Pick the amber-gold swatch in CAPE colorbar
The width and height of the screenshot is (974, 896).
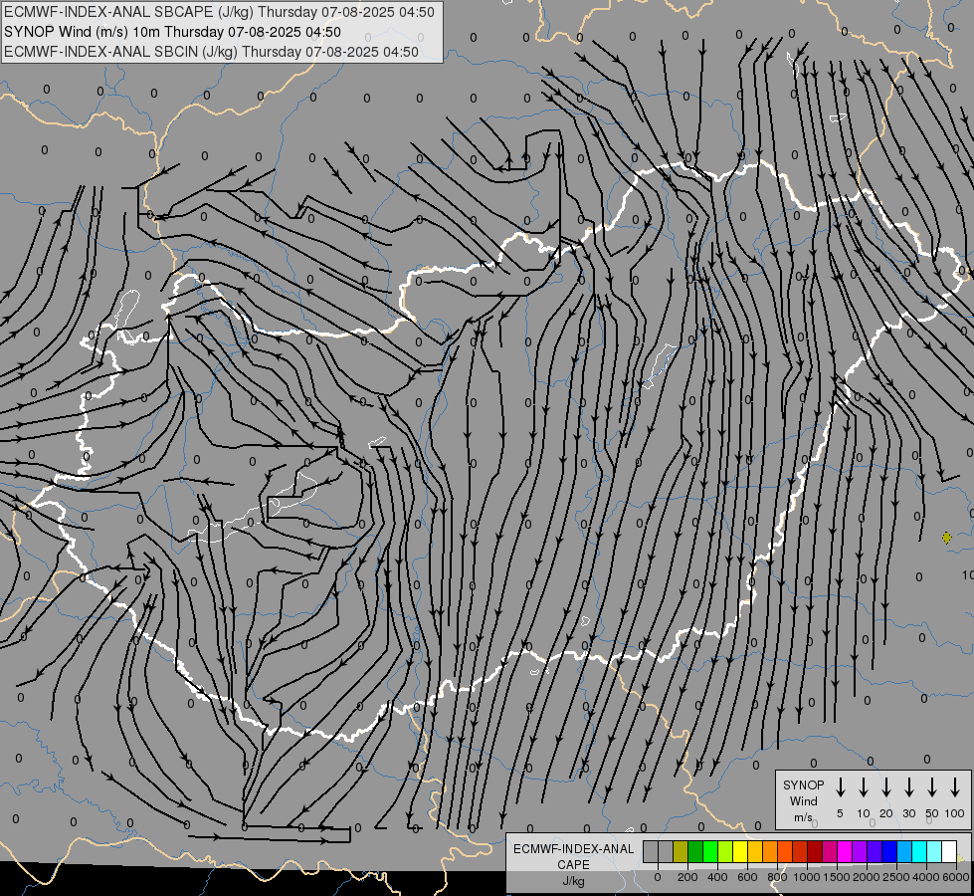pyautogui.click(x=755, y=851)
